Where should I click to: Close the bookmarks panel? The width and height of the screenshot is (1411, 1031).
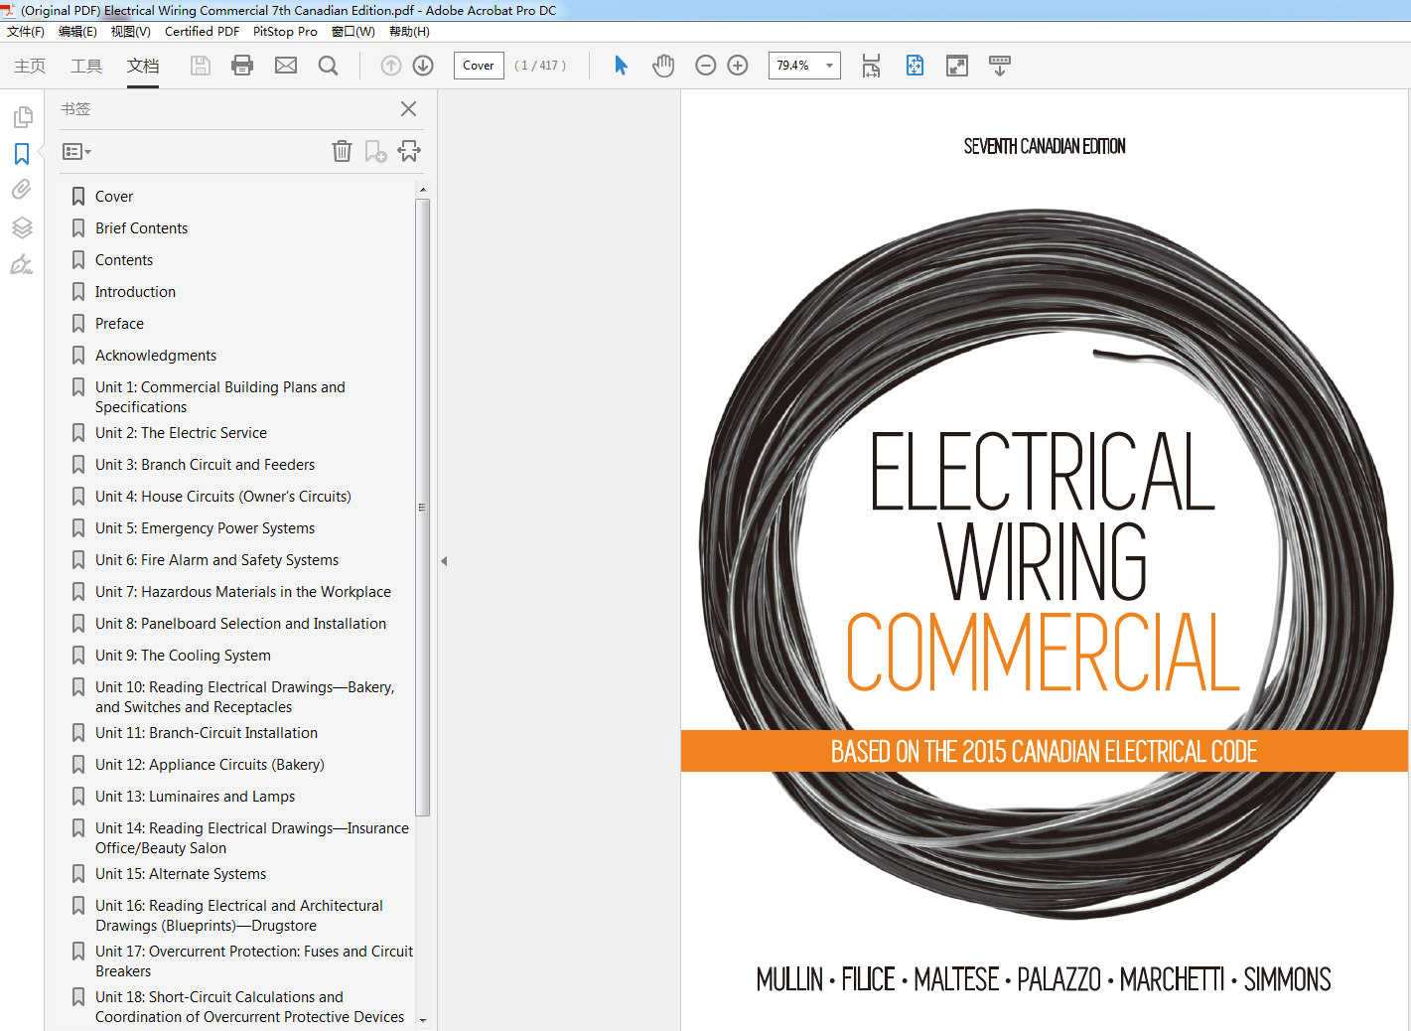point(408,109)
